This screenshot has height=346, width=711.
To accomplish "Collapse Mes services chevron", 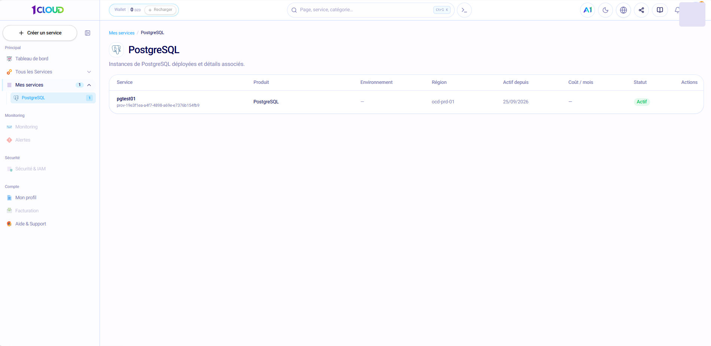I will tap(89, 85).
